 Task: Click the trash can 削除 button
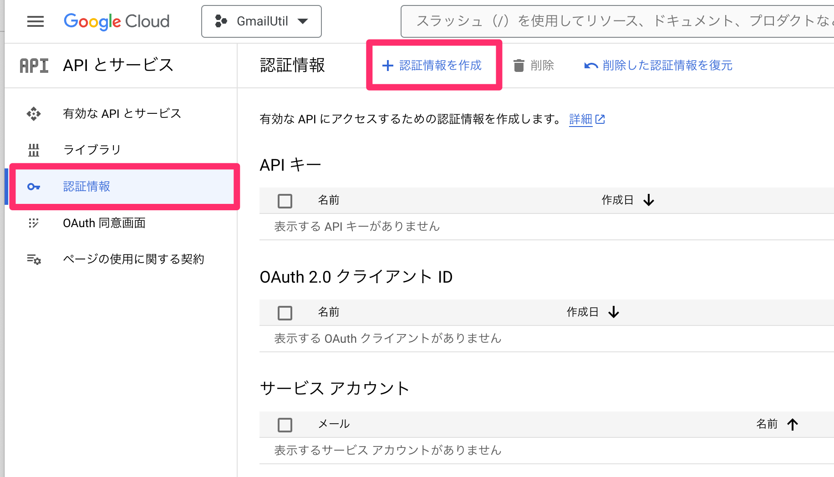[x=534, y=66]
